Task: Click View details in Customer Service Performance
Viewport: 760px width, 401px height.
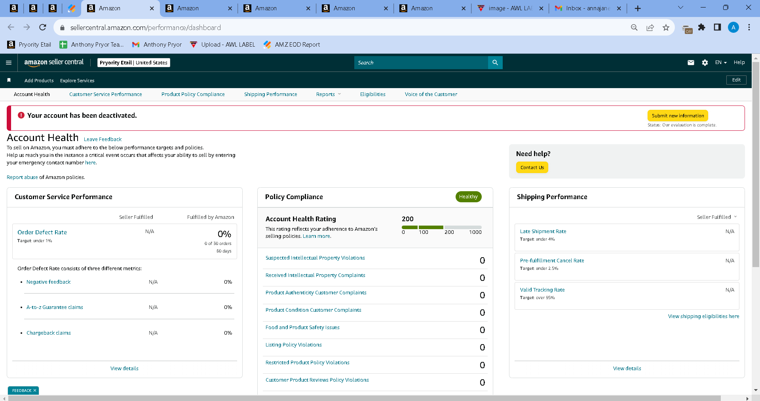Action: 124,369
